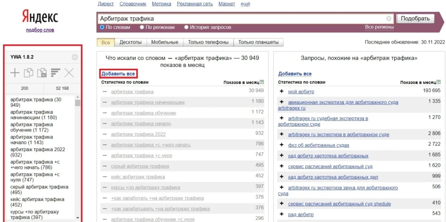
Task: Click help icon beside right 'Показов в месяц'
Action: pos(438,82)
